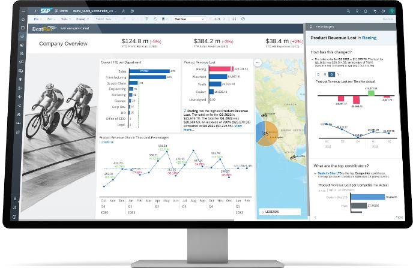Open search with the magnifier icon

click(348, 11)
